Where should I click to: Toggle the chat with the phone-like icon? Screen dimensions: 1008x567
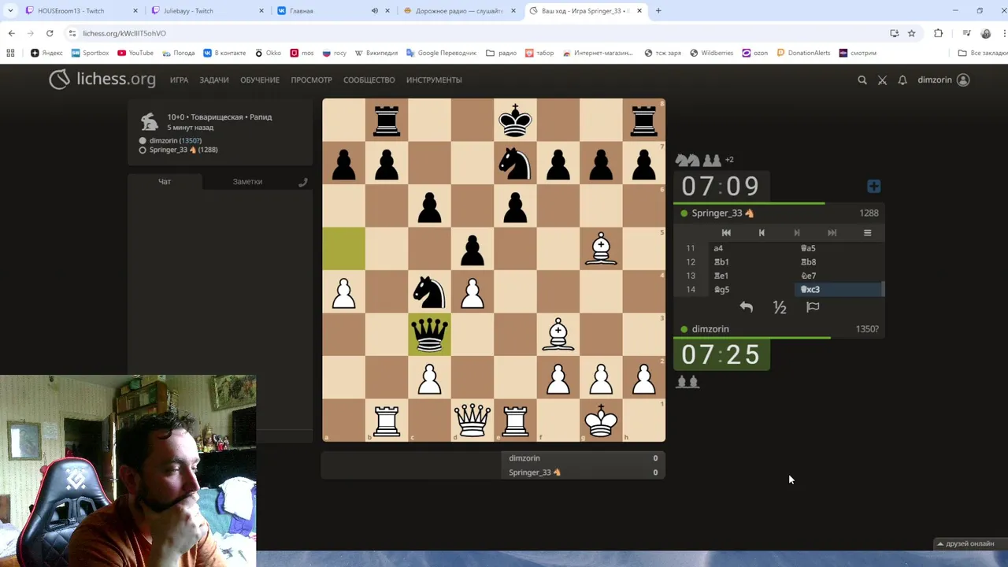pos(302,182)
